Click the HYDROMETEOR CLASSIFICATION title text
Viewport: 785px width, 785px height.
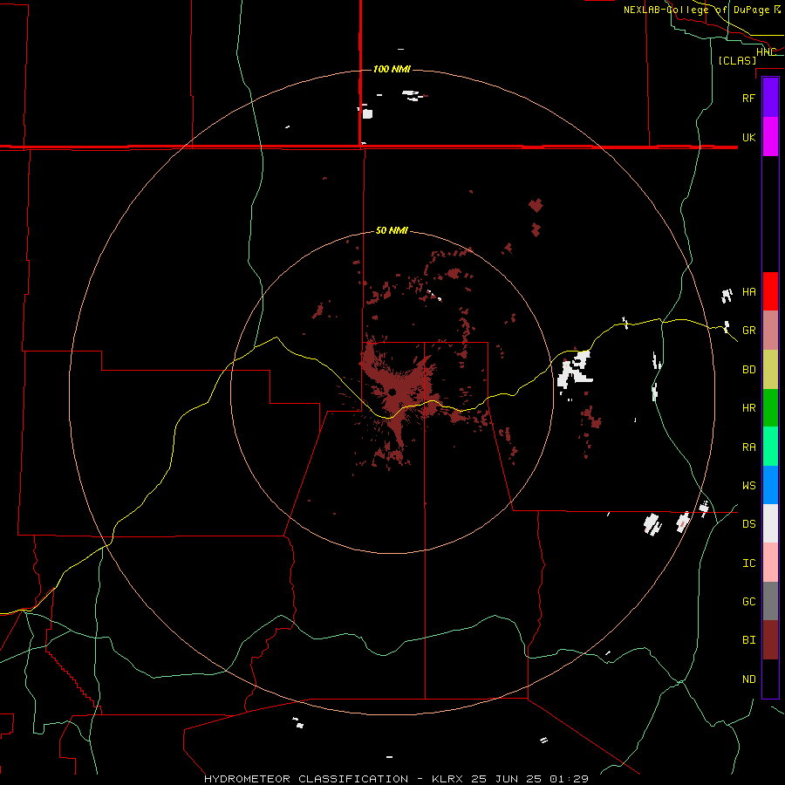[x=306, y=779]
